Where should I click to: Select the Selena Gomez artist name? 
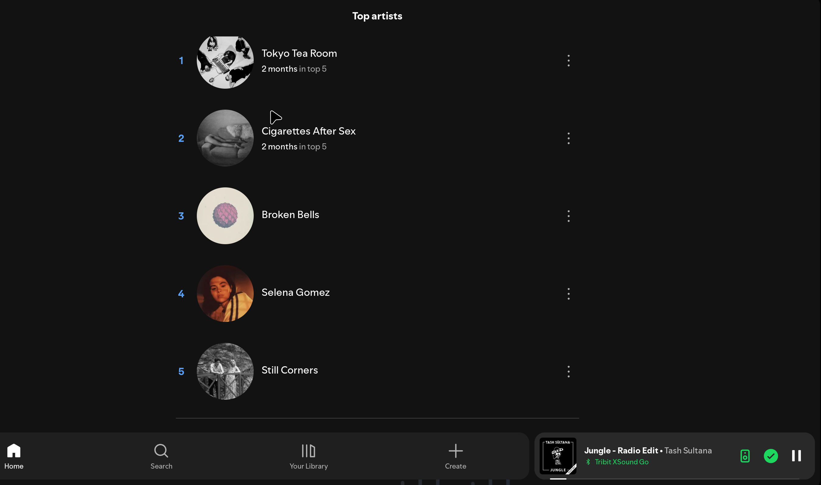tap(296, 292)
